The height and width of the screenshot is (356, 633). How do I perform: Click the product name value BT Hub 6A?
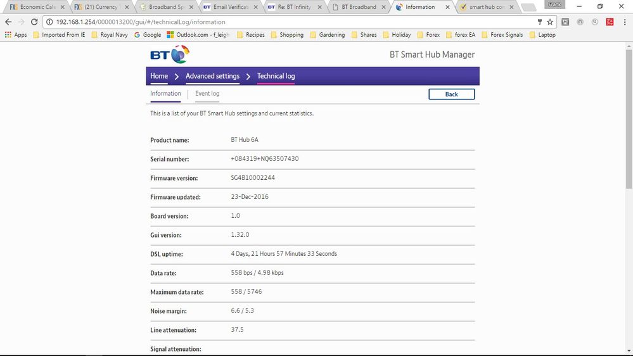click(x=245, y=139)
